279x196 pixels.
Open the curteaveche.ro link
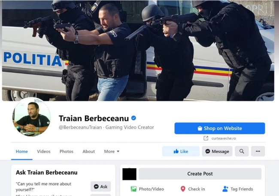point(224,139)
